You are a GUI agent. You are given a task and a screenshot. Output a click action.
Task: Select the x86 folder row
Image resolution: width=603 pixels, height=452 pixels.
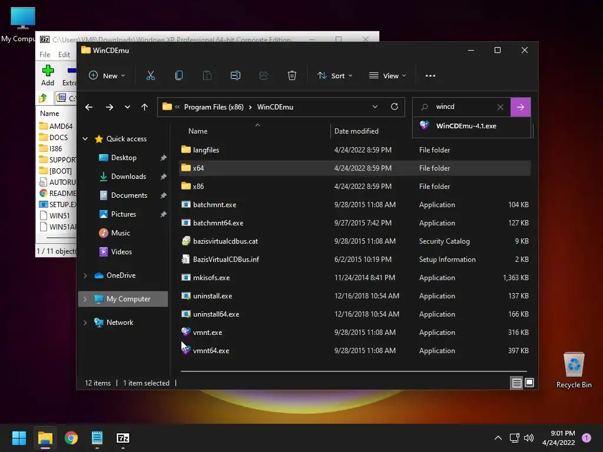[x=355, y=187]
